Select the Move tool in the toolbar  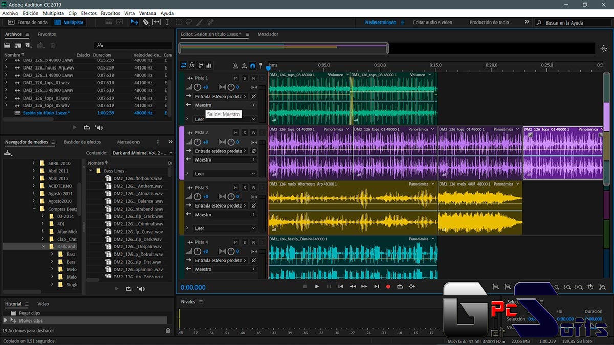click(135, 22)
